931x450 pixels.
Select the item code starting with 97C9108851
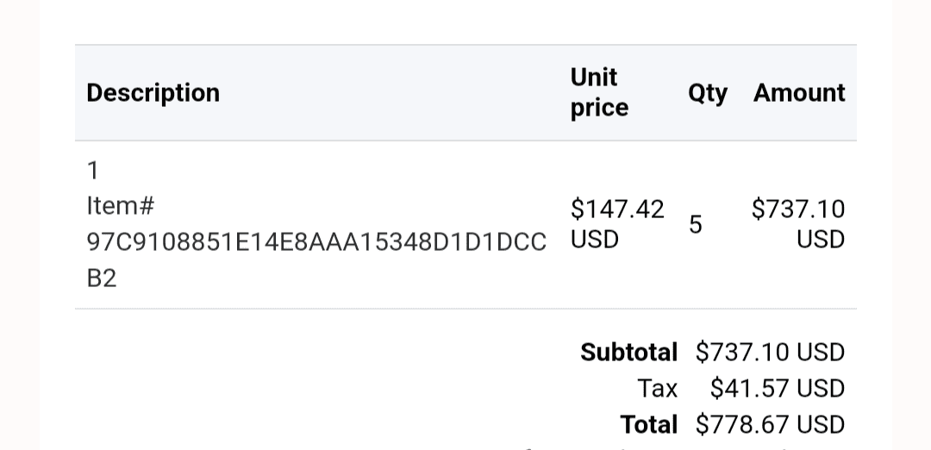[x=316, y=242]
